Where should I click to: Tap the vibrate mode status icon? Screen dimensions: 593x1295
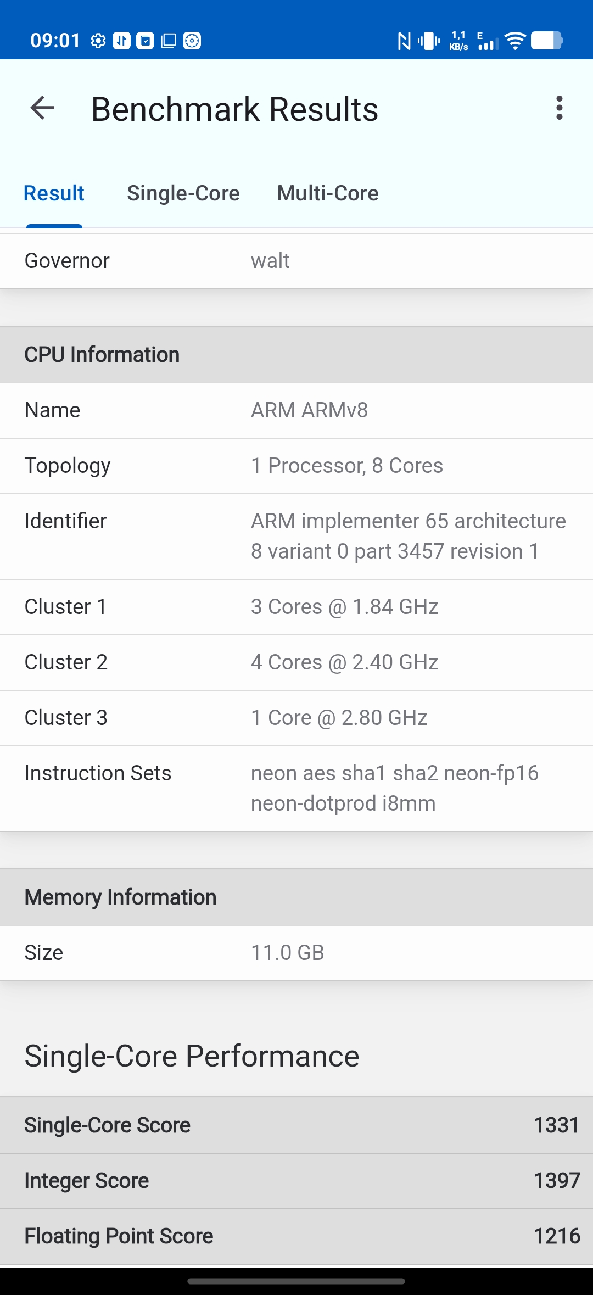coord(429,41)
